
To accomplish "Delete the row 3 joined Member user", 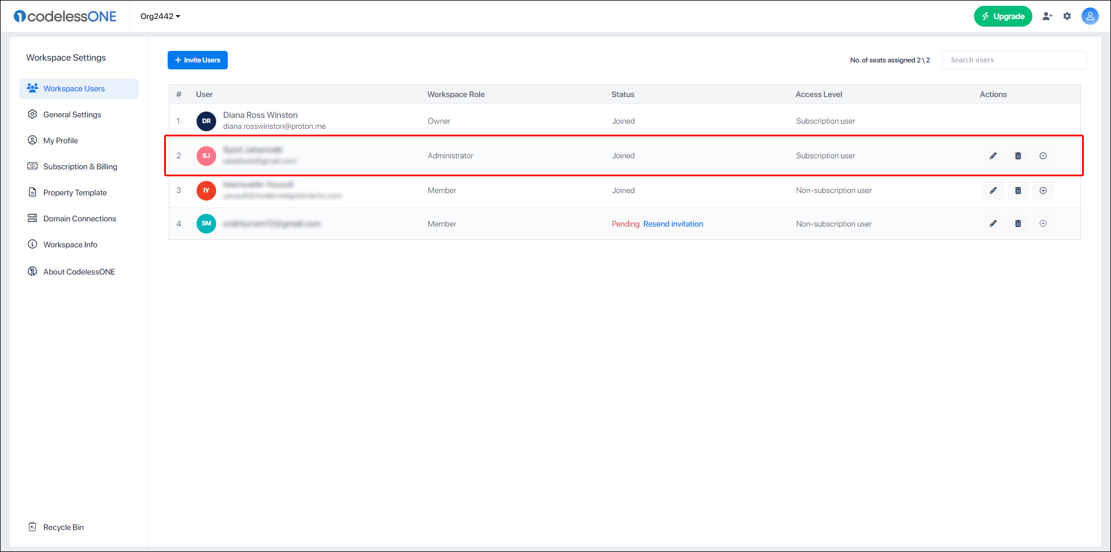I will [x=1018, y=190].
